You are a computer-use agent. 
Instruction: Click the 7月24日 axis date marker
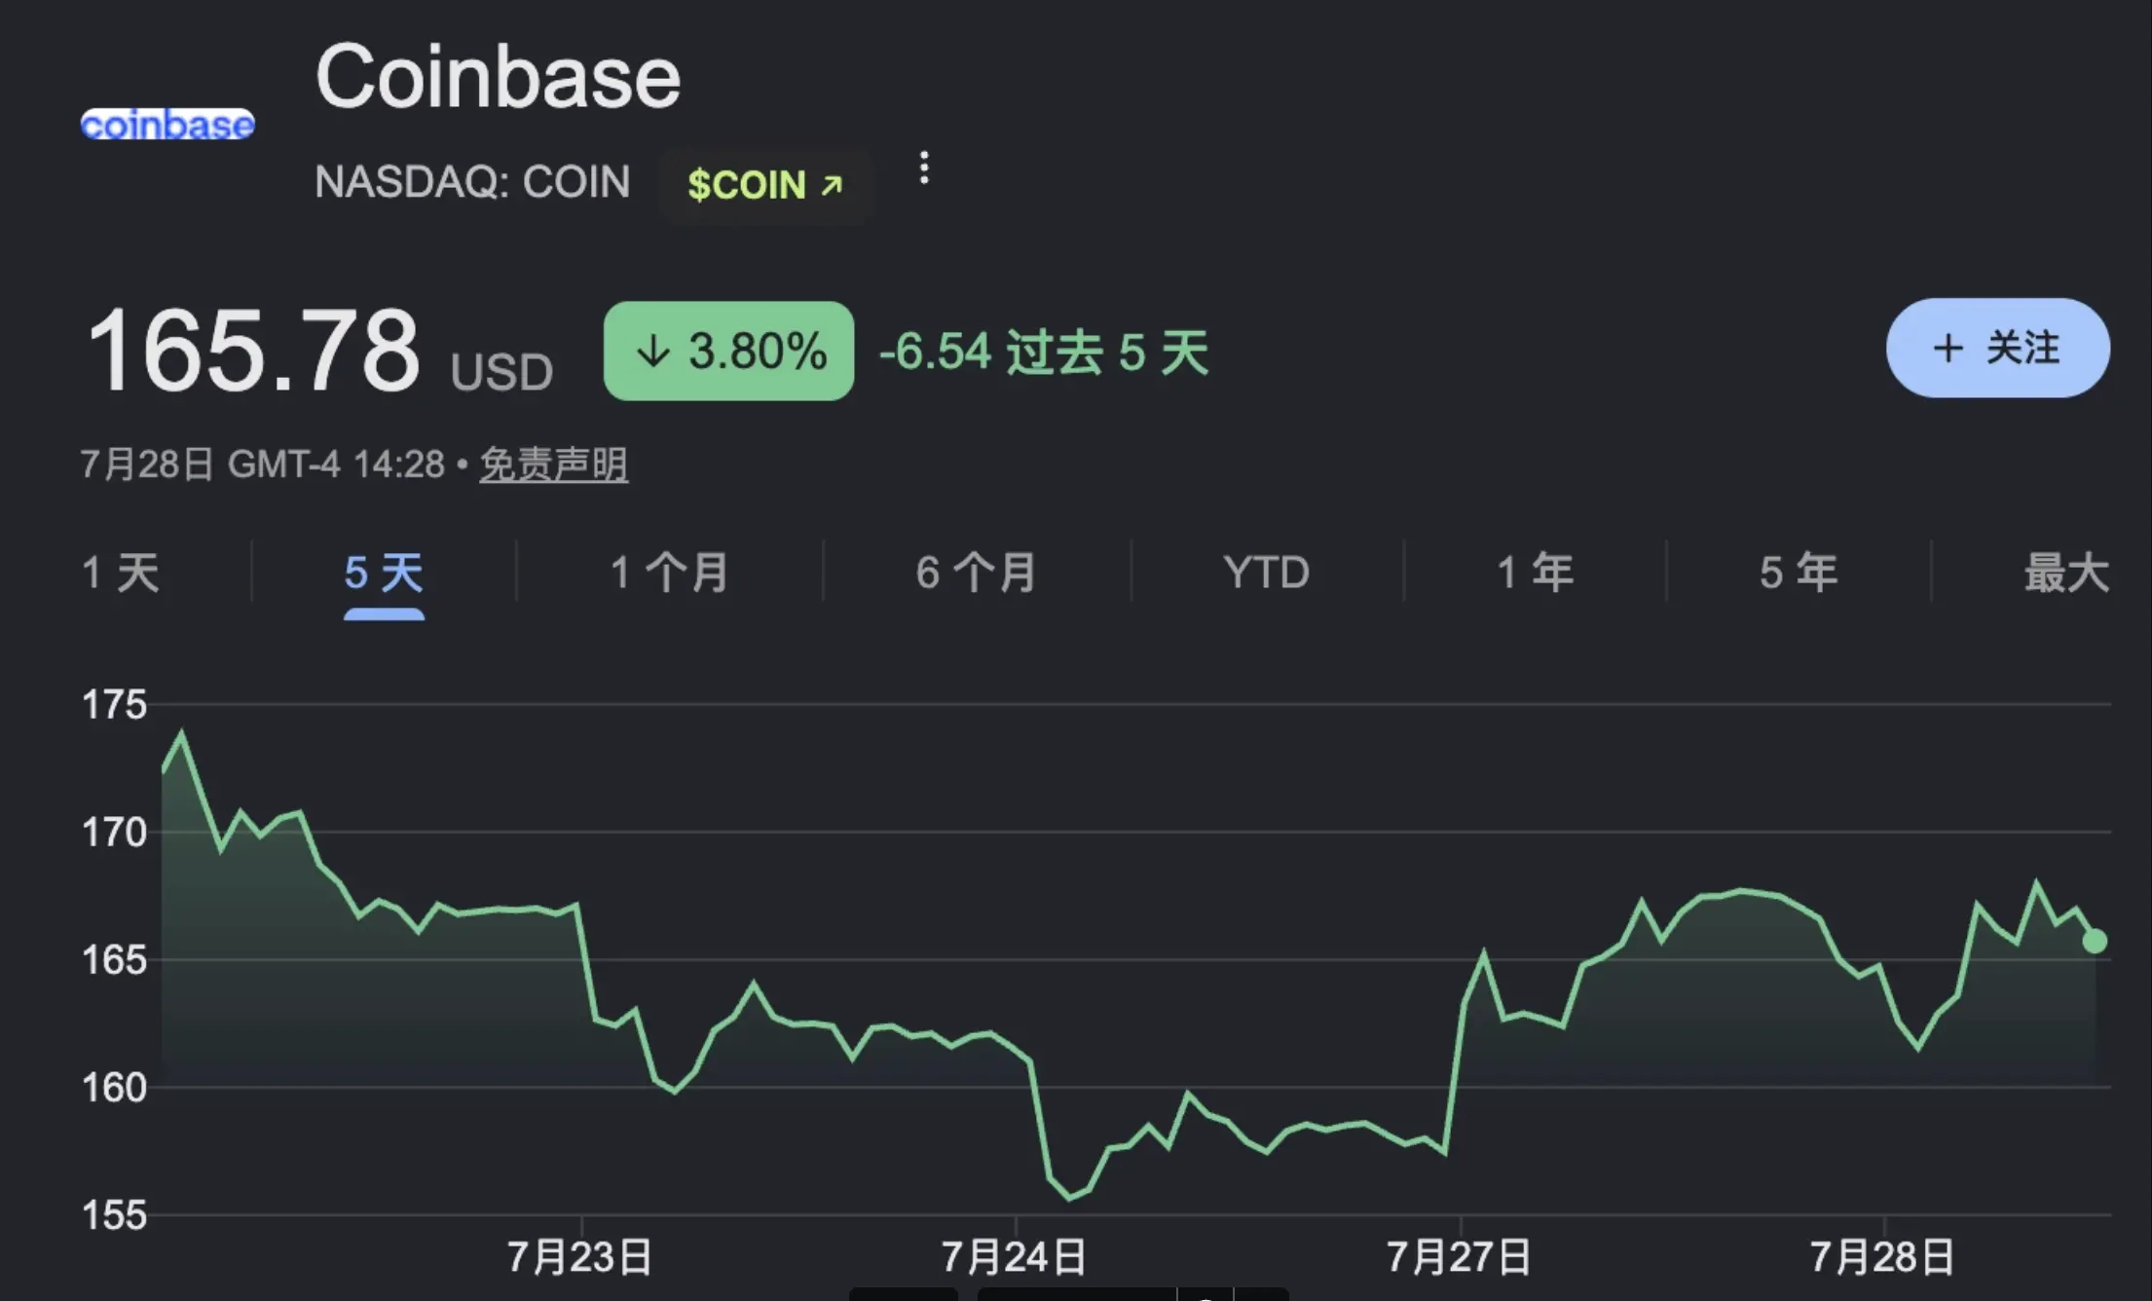tap(1015, 1257)
